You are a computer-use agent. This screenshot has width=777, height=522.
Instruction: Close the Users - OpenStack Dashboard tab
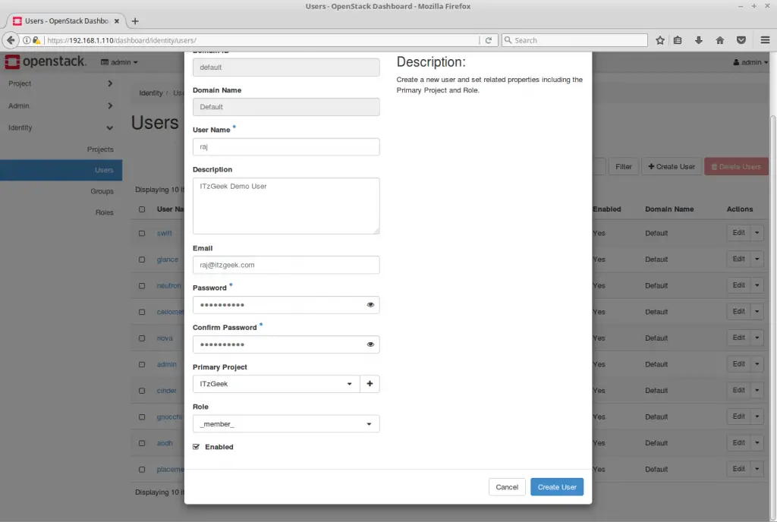coord(117,20)
